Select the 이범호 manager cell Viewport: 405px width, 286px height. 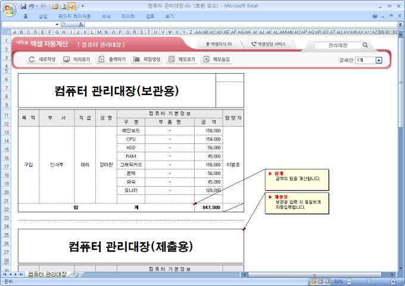233,165
